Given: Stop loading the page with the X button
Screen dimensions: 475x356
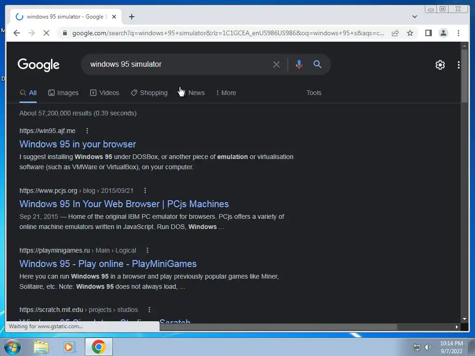Looking at the screenshot, I should tap(46, 33).
